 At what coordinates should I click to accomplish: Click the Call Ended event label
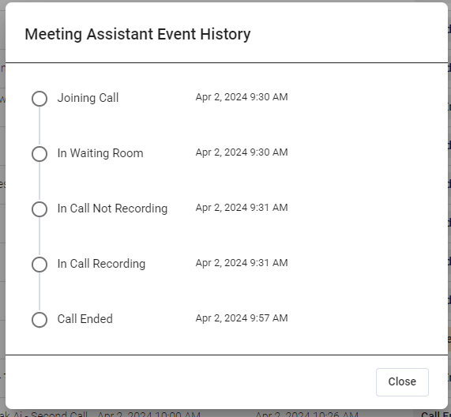coord(85,319)
